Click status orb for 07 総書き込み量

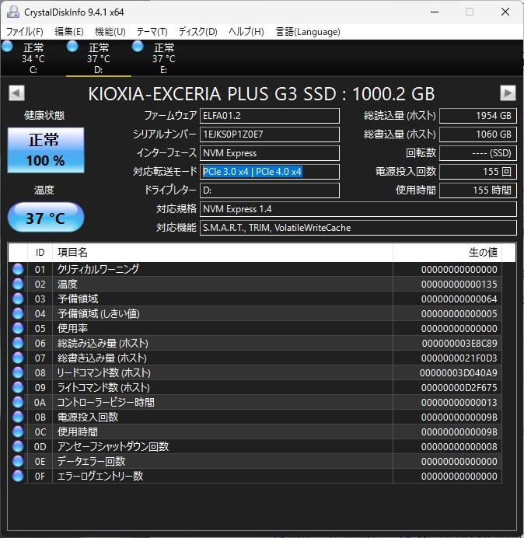point(18,358)
